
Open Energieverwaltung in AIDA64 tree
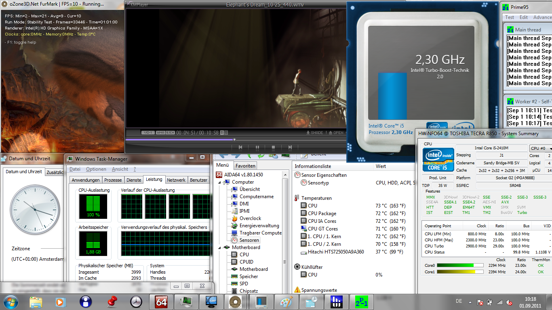(x=259, y=226)
